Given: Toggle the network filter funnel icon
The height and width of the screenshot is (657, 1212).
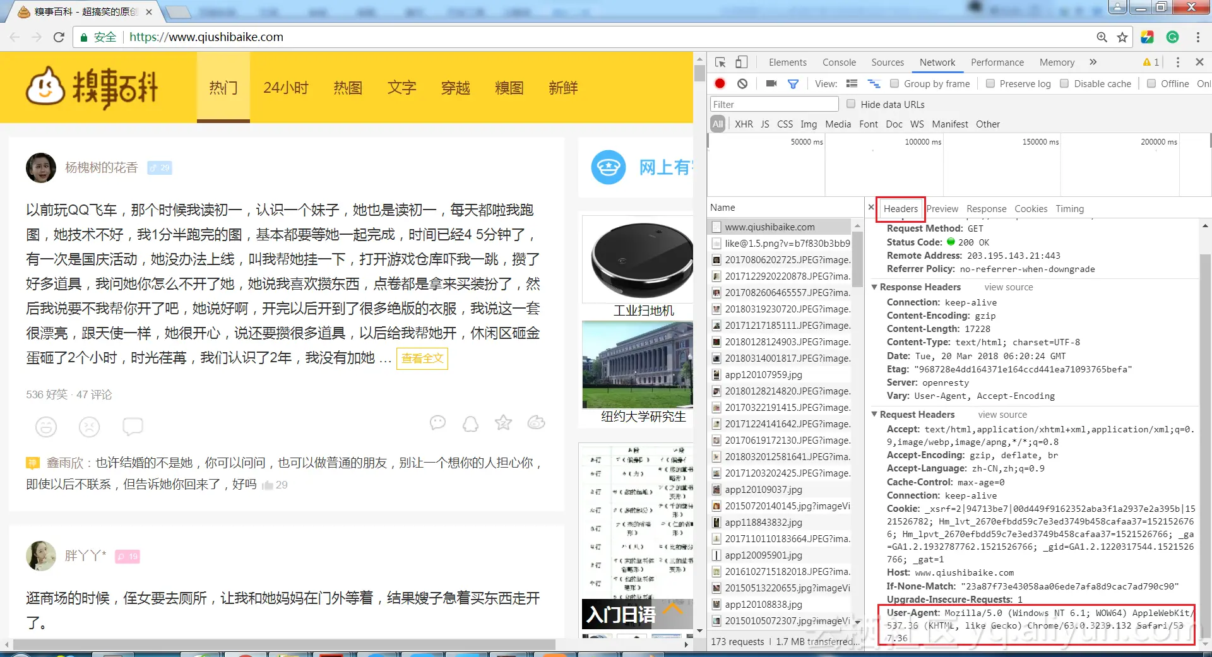Looking at the screenshot, I should (793, 83).
